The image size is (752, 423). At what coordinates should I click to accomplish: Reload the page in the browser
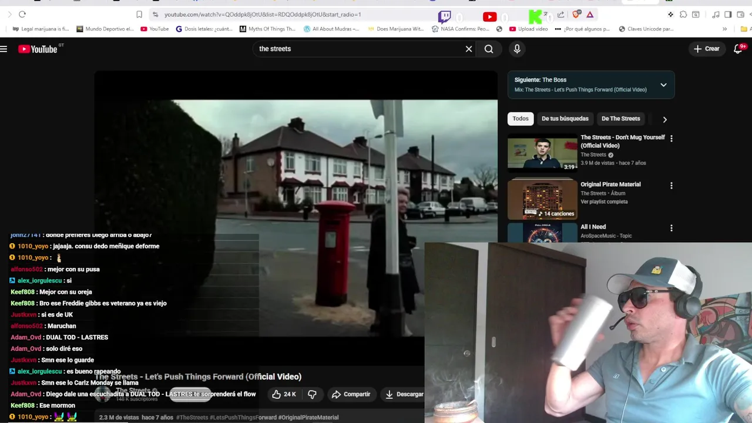22,14
